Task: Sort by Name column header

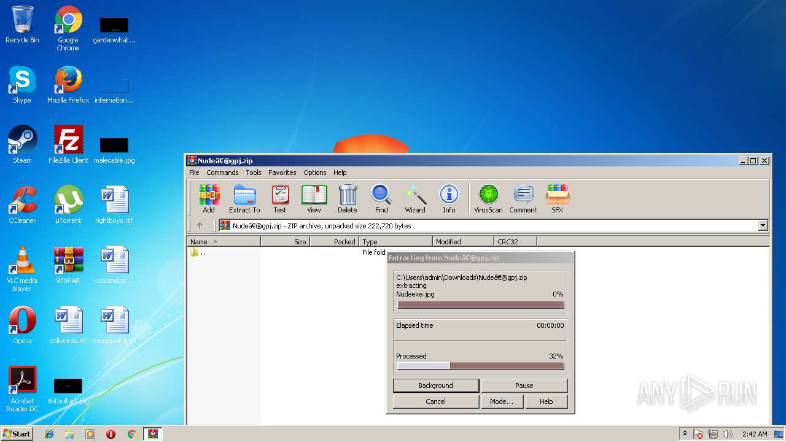Action: coord(224,242)
